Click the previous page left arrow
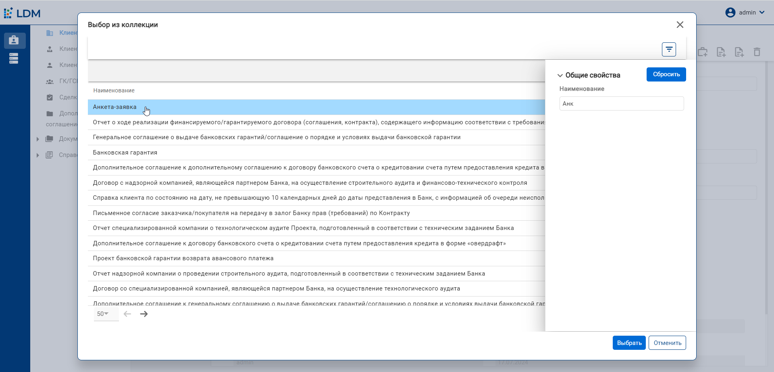The height and width of the screenshot is (372, 774). 127,314
